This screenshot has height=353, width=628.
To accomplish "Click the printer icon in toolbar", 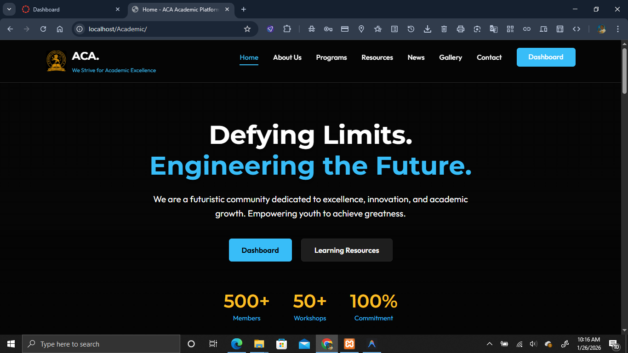I will [x=461, y=29].
